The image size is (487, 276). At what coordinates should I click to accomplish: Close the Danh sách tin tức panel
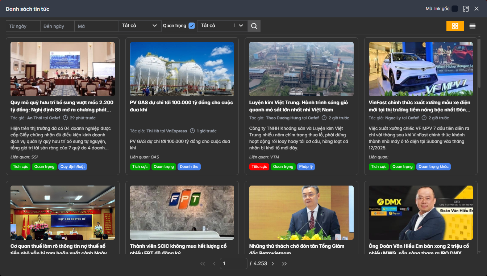click(476, 9)
